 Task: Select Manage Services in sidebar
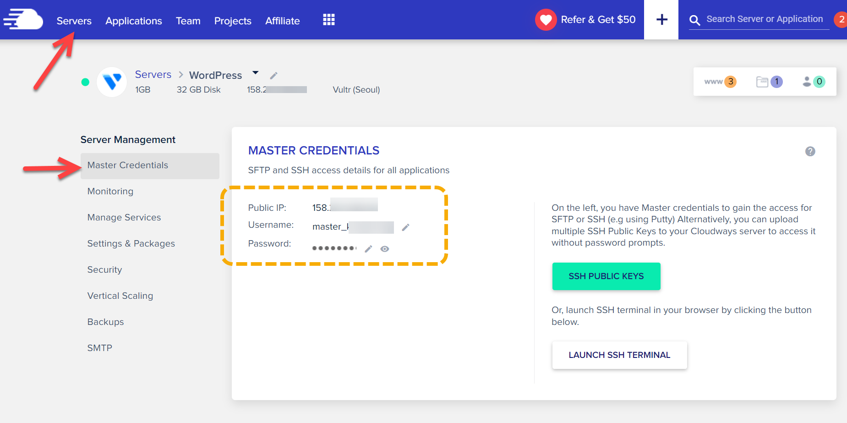(124, 217)
